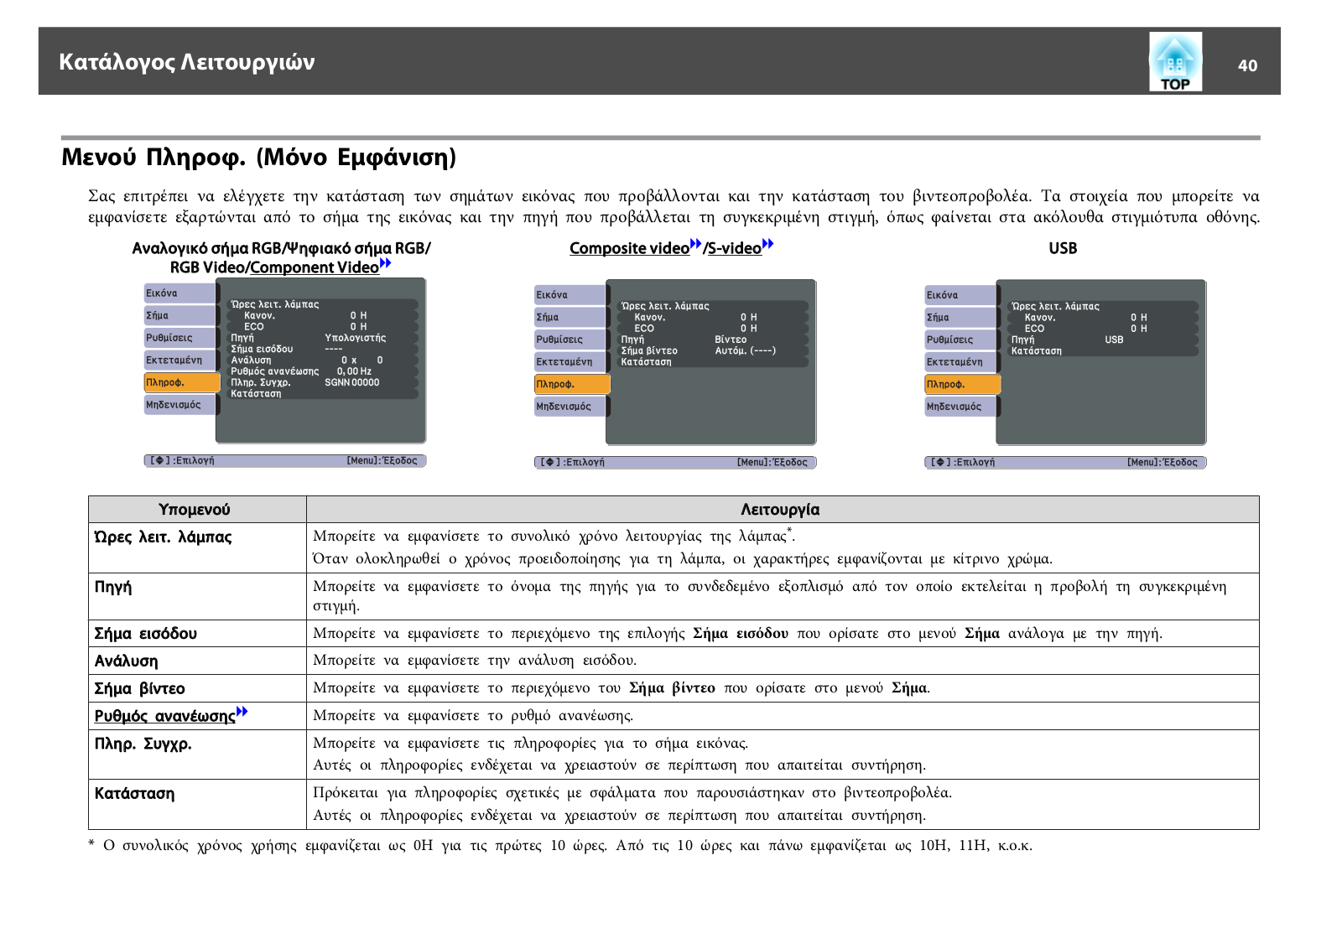Select Μηδενισμός tab in USB menu screenshot
1342x949 pixels.
(960, 406)
